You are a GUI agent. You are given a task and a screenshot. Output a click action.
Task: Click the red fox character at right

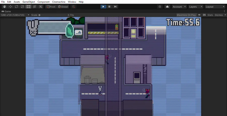(147, 93)
